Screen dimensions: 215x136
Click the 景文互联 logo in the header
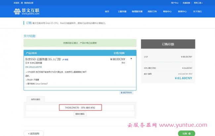pyautogui.click(x=27, y=12)
